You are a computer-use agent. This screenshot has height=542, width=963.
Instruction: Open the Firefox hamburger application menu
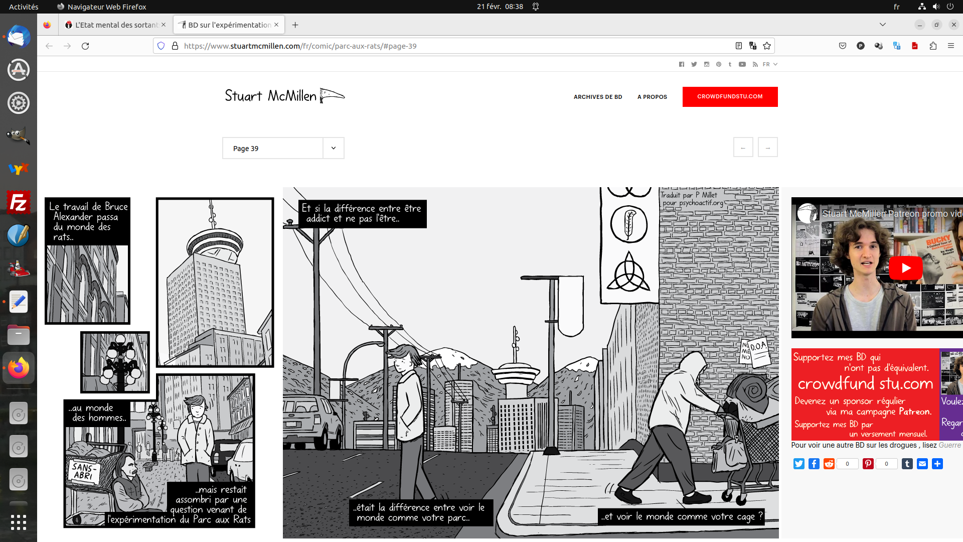click(x=951, y=46)
